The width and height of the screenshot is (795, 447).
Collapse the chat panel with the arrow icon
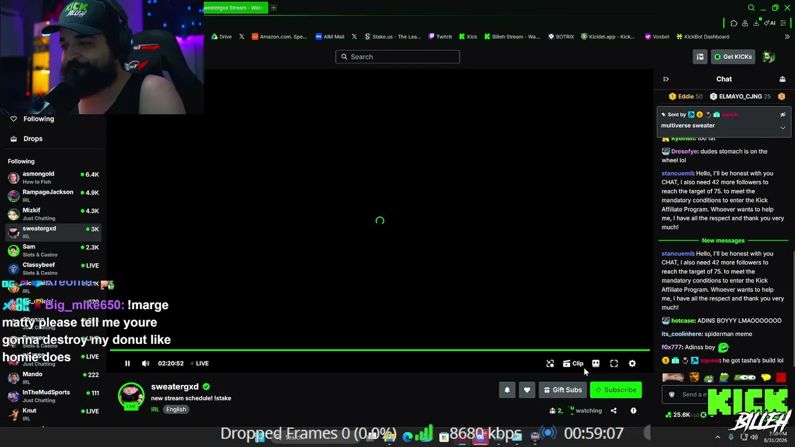(x=666, y=79)
